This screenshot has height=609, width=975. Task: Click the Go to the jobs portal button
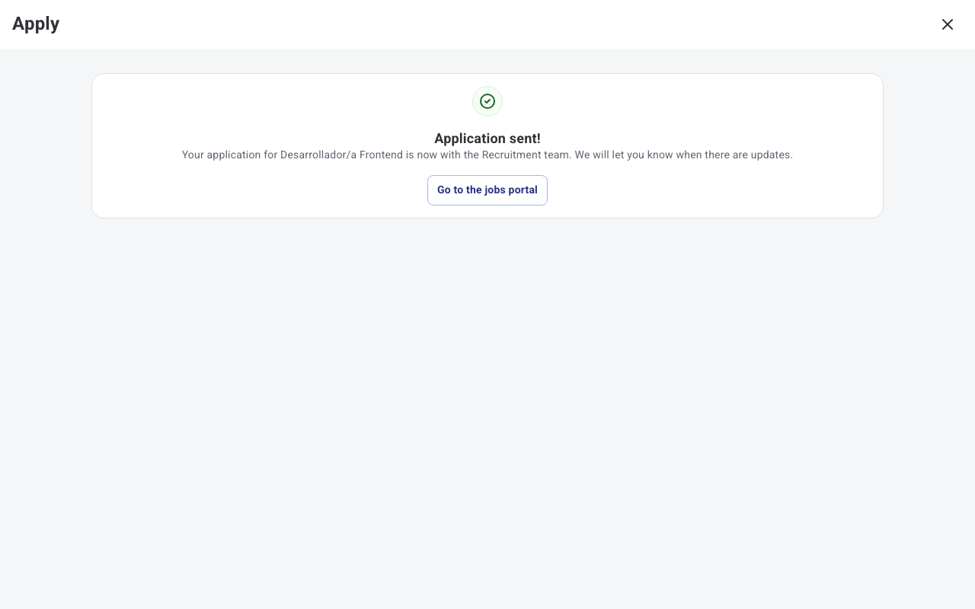487,190
